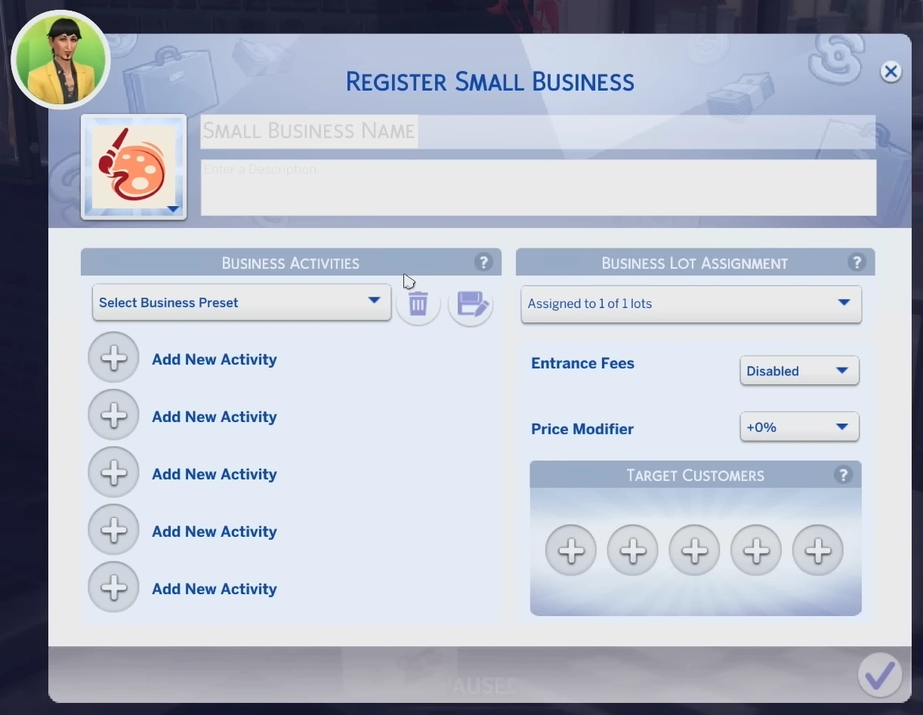Open the Entrance Fees Disabled dropdown

pos(799,371)
